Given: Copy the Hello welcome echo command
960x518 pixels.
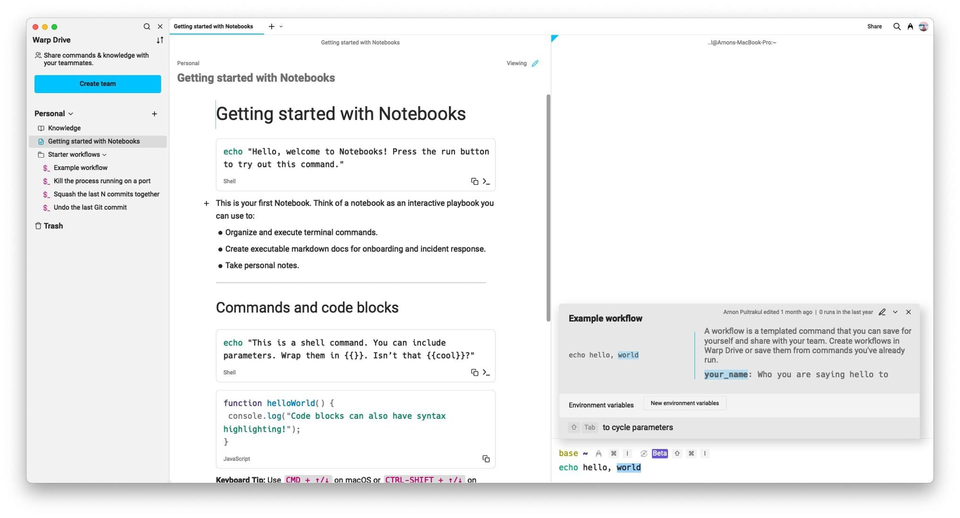Looking at the screenshot, I should pyautogui.click(x=474, y=181).
